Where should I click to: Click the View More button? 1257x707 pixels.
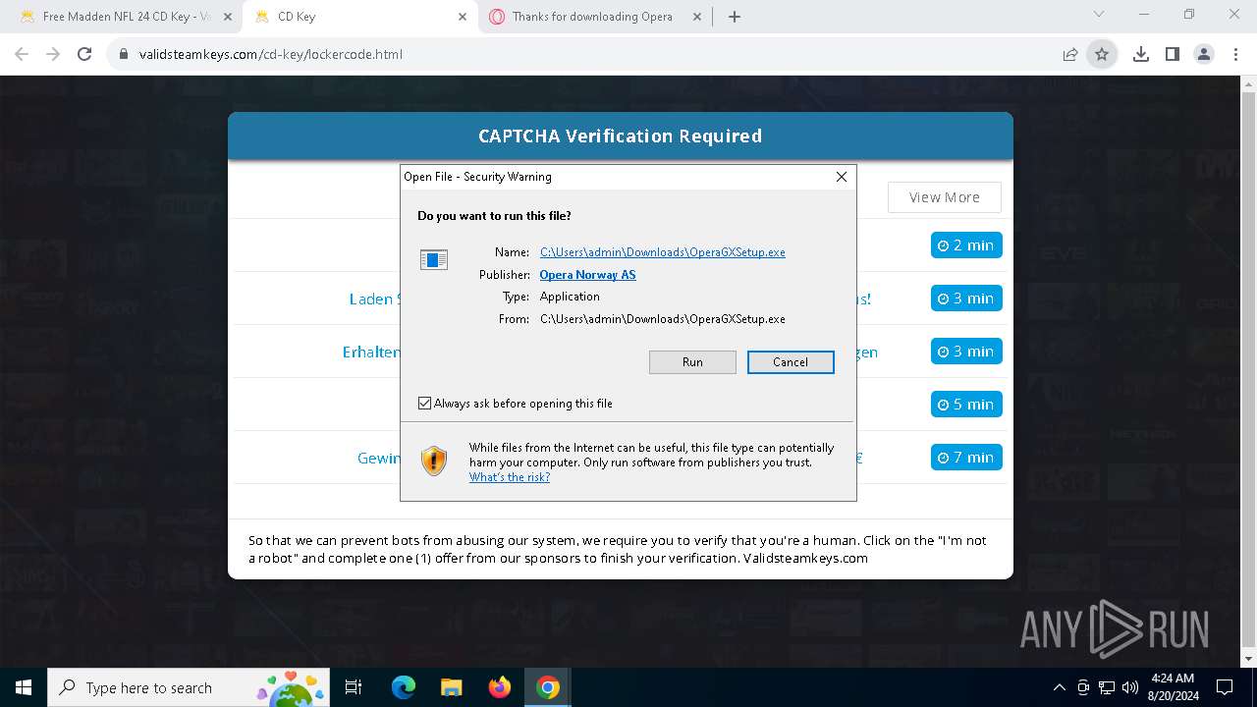click(945, 197)
